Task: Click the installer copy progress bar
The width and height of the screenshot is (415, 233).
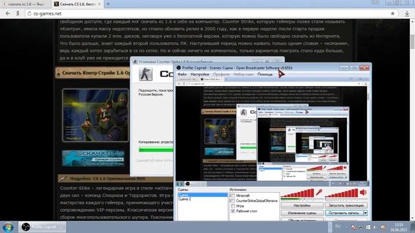Action: pyautogui.click(x=156, y=150)
